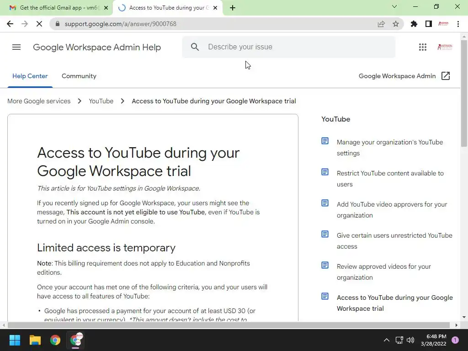Viewport: 468px width, 351px height.
Task: Bookmark this page with the star icon
Action: 396,24
